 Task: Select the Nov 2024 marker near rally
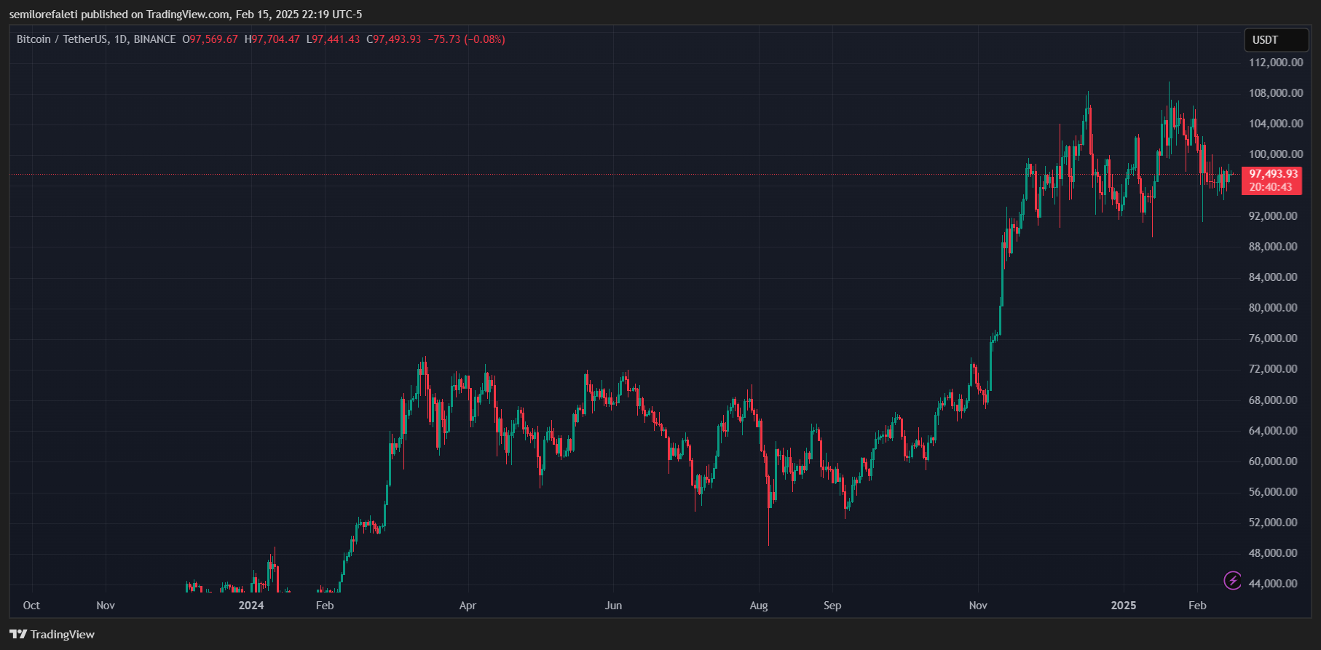coord(978,606)
